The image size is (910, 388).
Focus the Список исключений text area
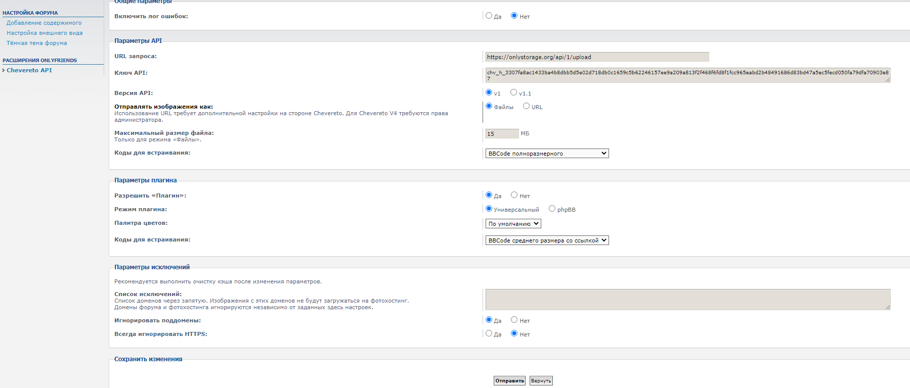pos(688,300)
